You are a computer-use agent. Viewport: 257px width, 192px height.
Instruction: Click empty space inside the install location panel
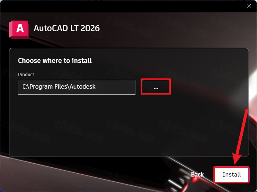[x=128, y=127]
